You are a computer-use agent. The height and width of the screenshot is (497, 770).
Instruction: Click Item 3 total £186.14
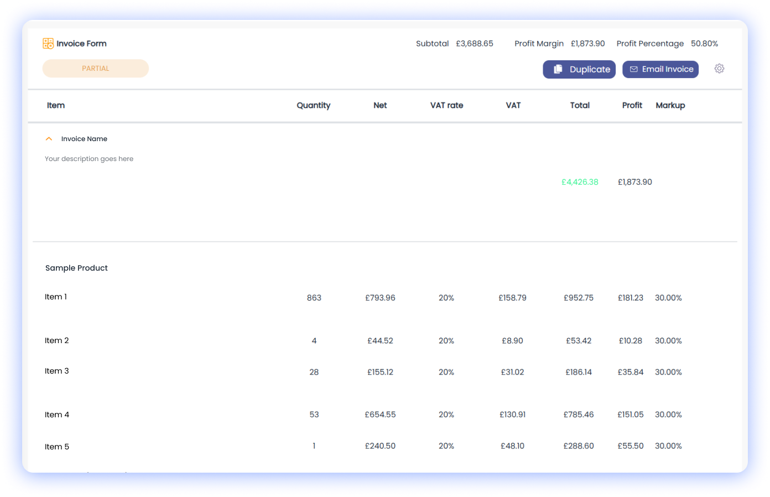click(x=579, y=372)
